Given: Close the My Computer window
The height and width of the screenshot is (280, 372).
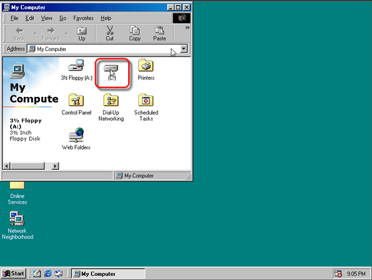Looking at the screenshot, I should (187, 7).
